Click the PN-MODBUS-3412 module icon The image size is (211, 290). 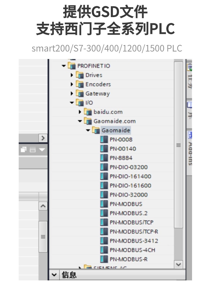click(104, 241)
